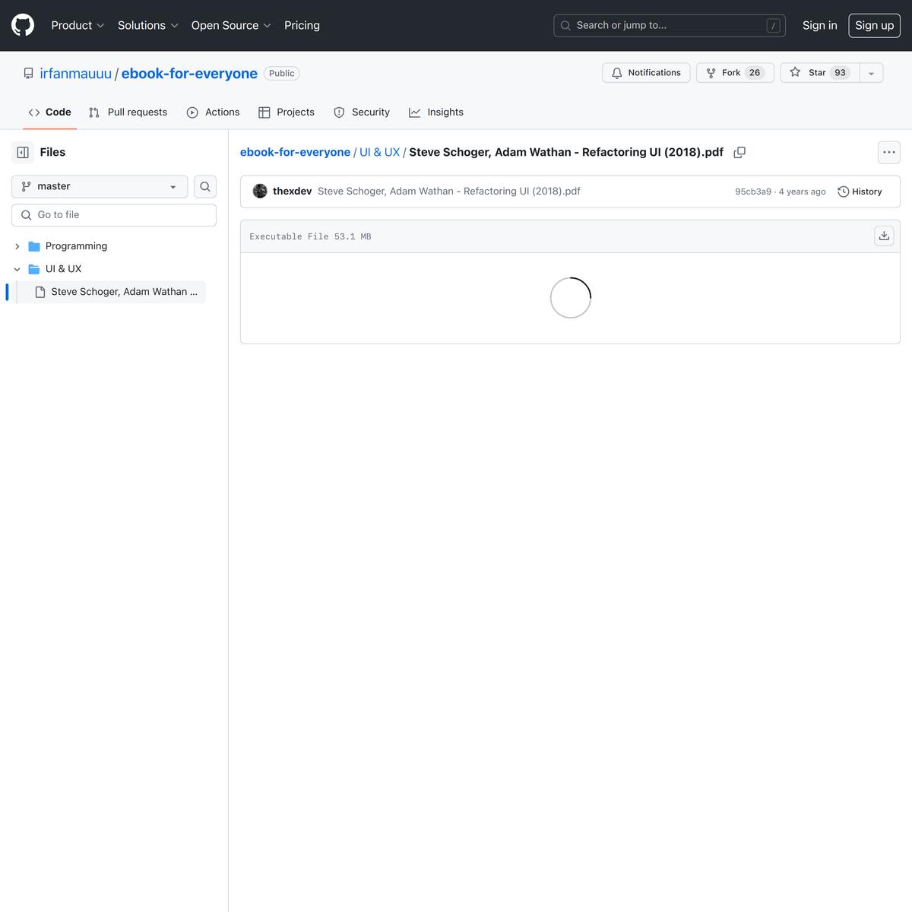Expand the Solutions menu
This screenshot has height=912, width=912.
click(147, 25)
